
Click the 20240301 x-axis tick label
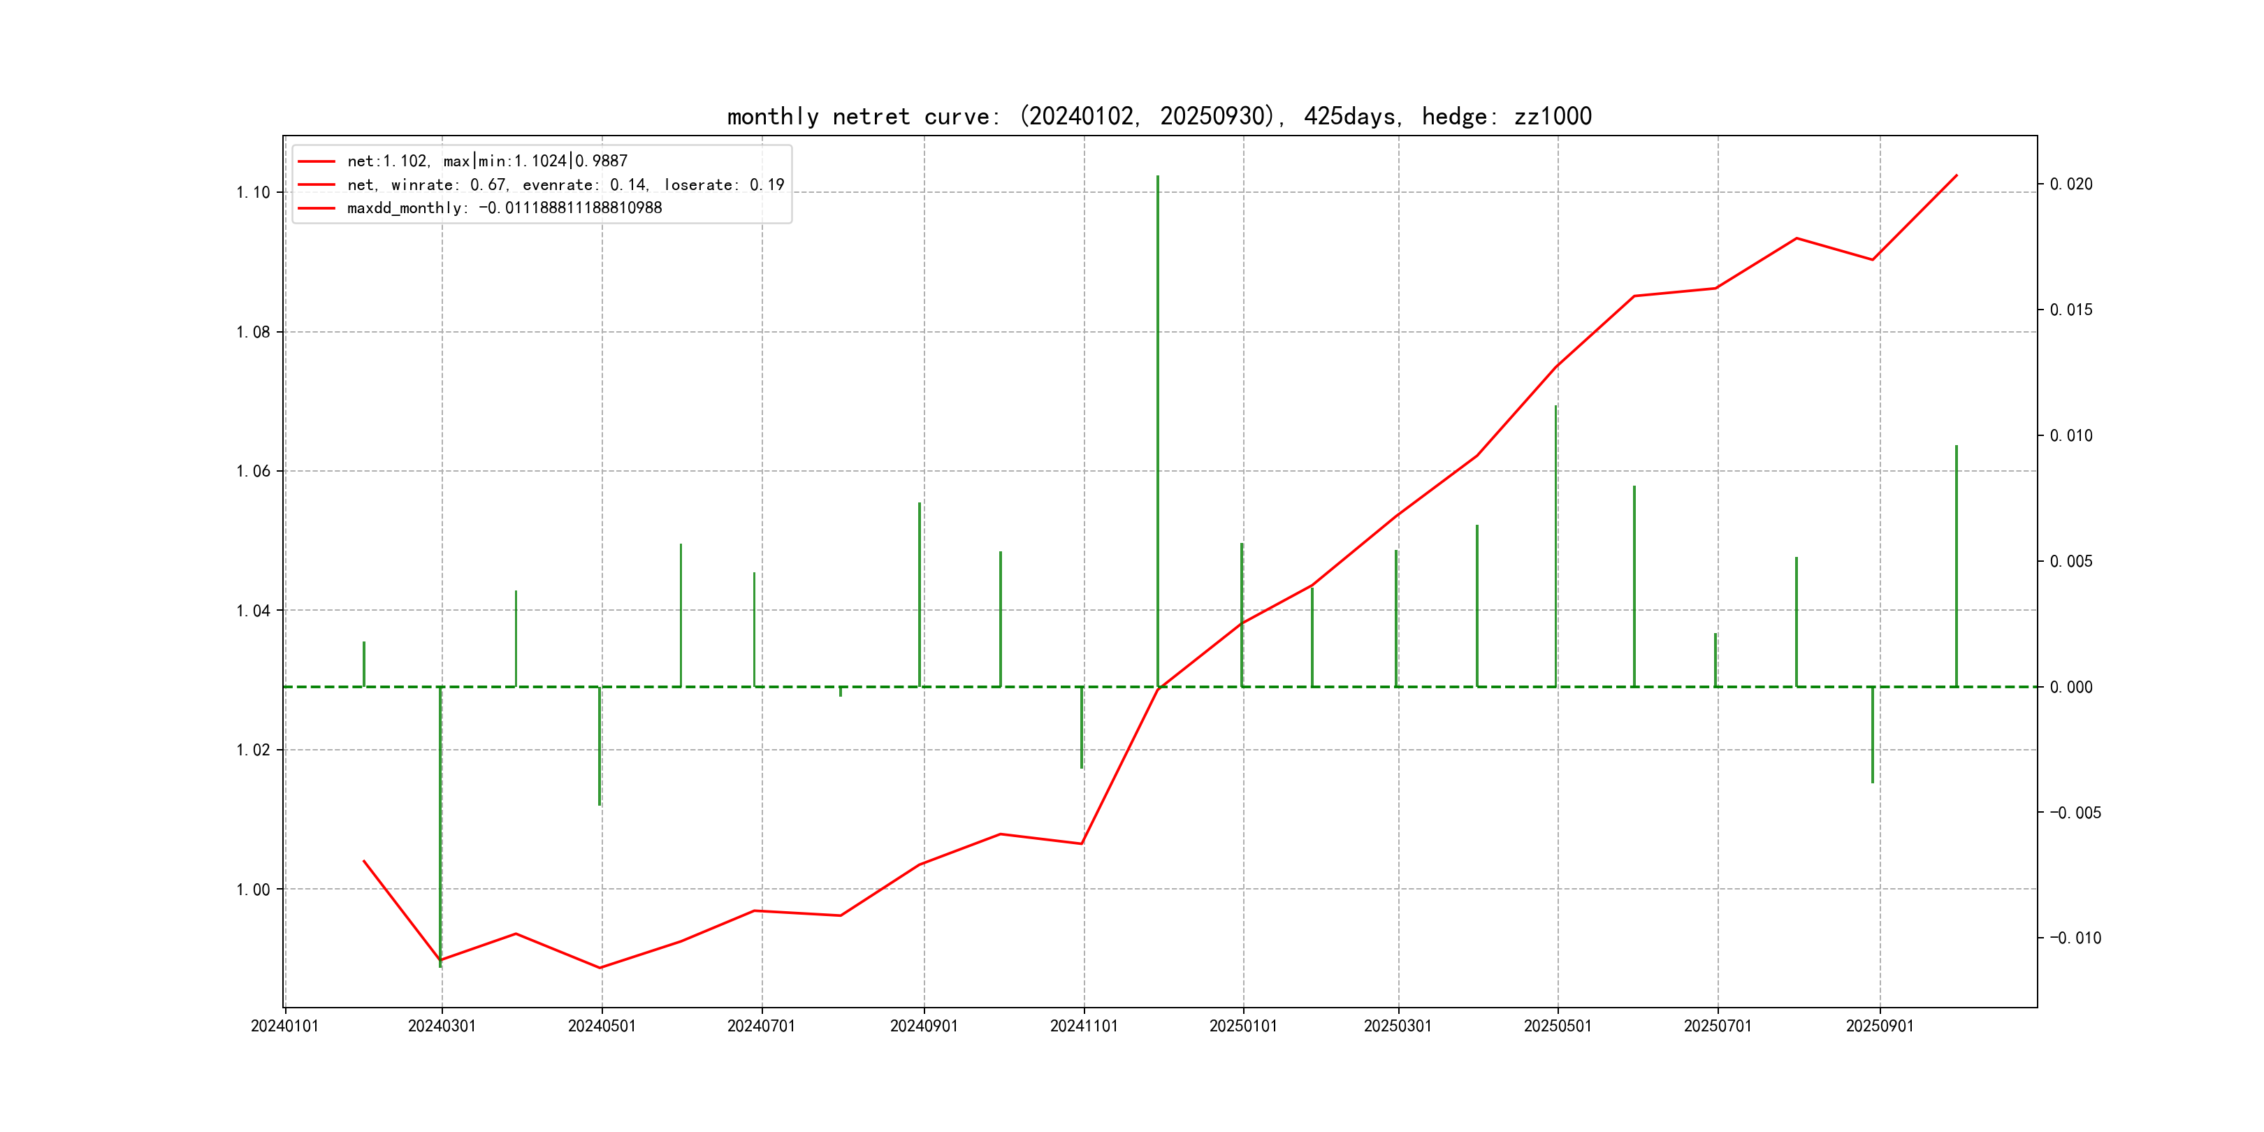tap(441, 1026)
